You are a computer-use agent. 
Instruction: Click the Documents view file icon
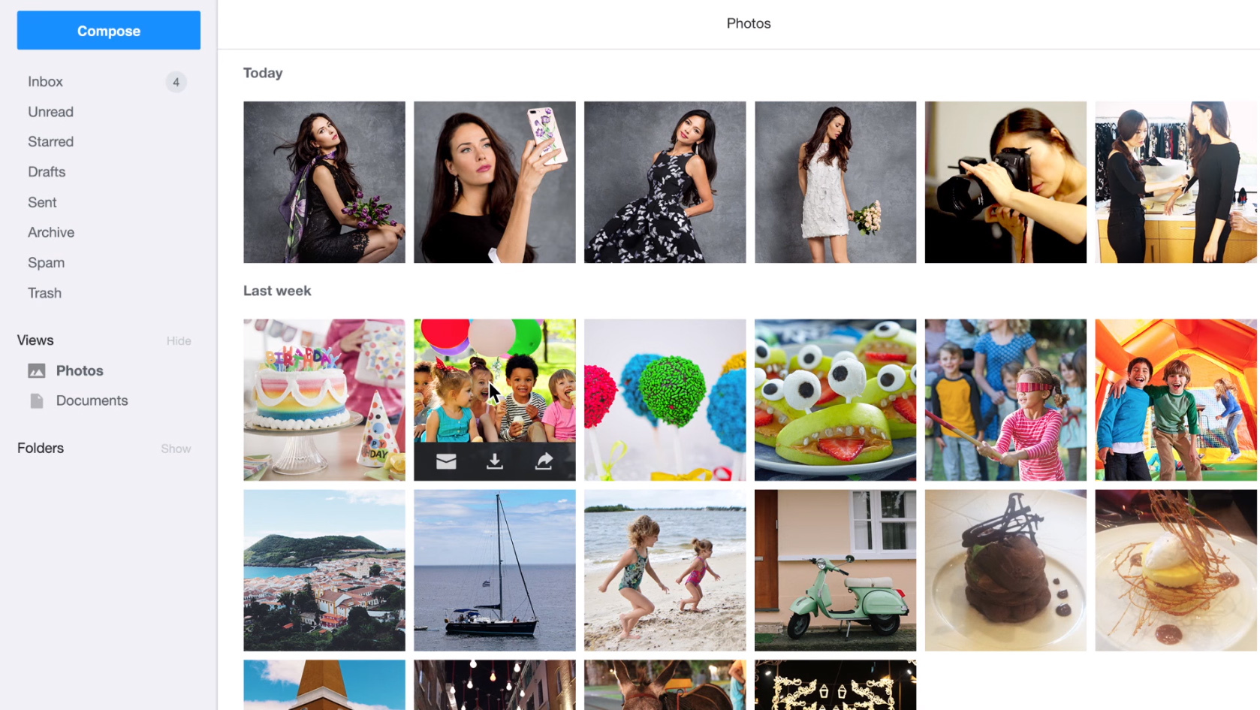coord(37,400)
